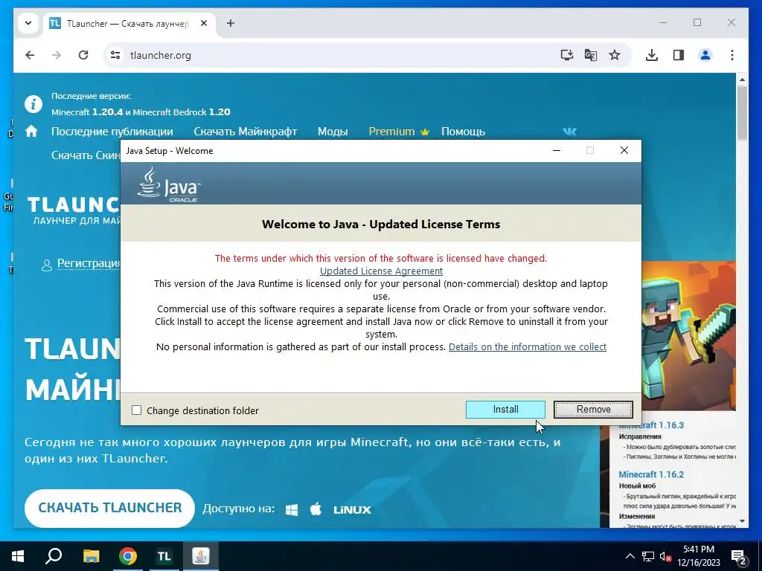Viewport: 762px width, 571px height.
Task: Open Minecraft 1.16.2 news link
Action: (651, 474)
